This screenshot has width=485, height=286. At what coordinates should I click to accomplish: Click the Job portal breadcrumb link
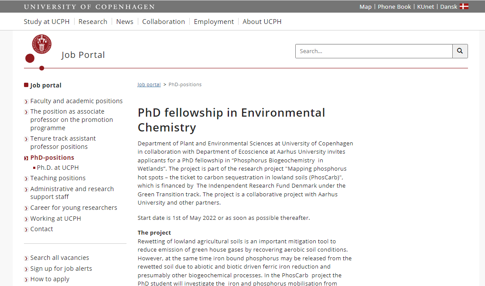click(149, 84)
